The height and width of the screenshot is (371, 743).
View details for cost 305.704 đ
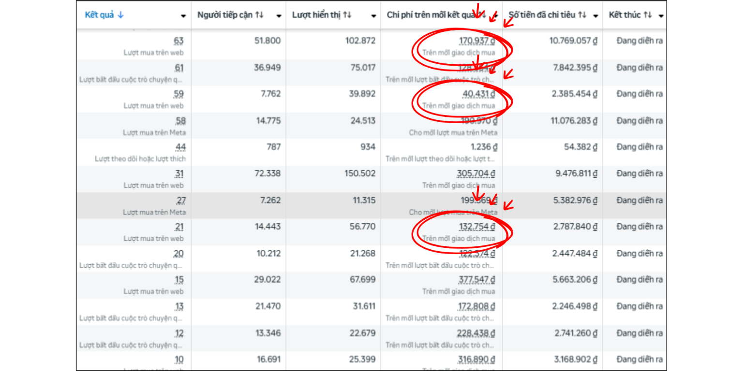coord(476,173)
